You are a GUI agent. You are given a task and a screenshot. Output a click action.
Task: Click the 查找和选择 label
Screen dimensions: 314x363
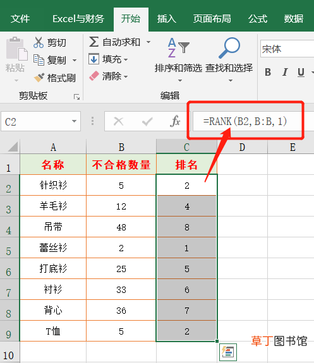[229, 68]
